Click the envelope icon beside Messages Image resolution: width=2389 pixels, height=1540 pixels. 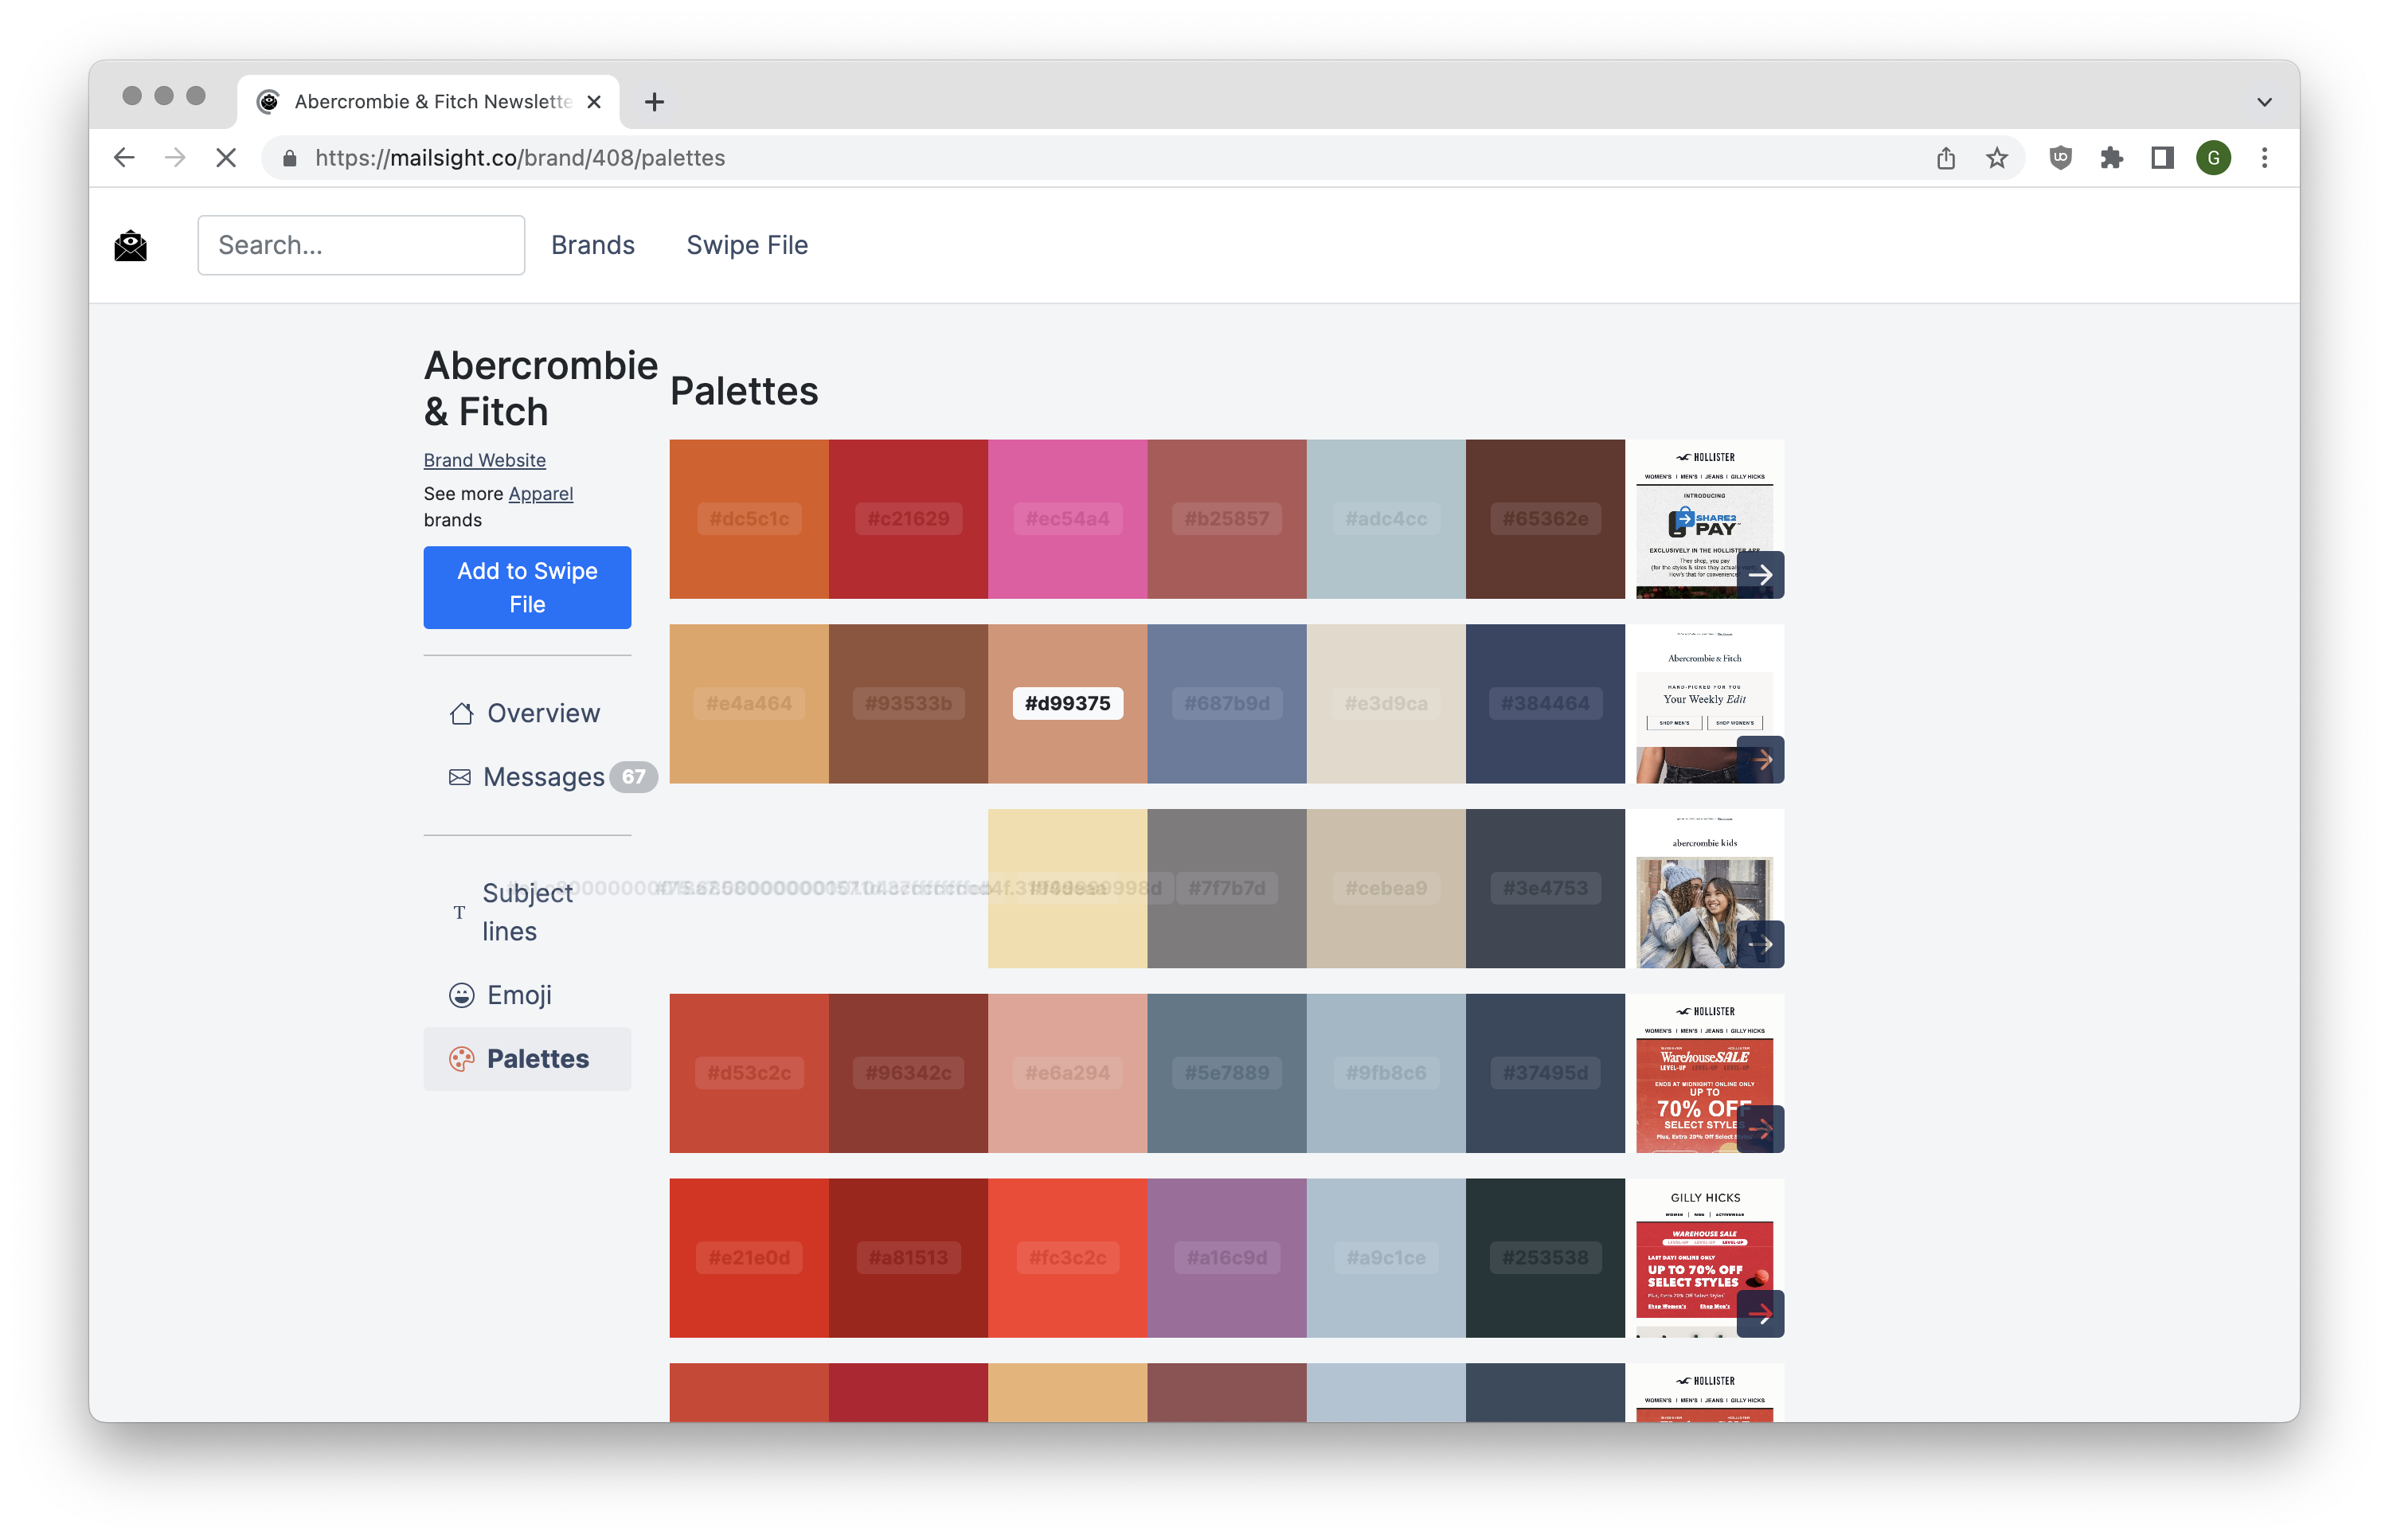(460, 777)
